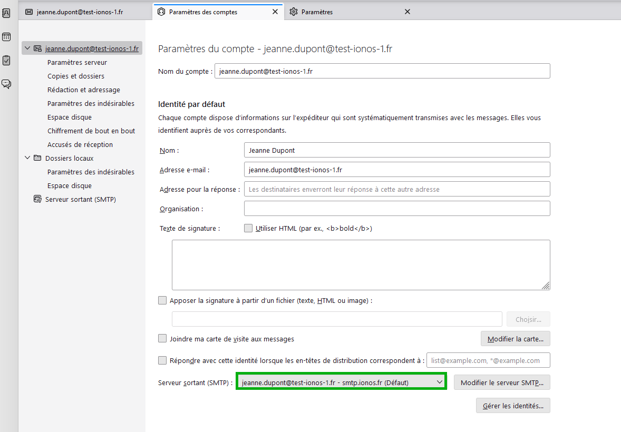The image size is (621, 432).
Task: Select Accusés de réception
Action: click(80, 144)
